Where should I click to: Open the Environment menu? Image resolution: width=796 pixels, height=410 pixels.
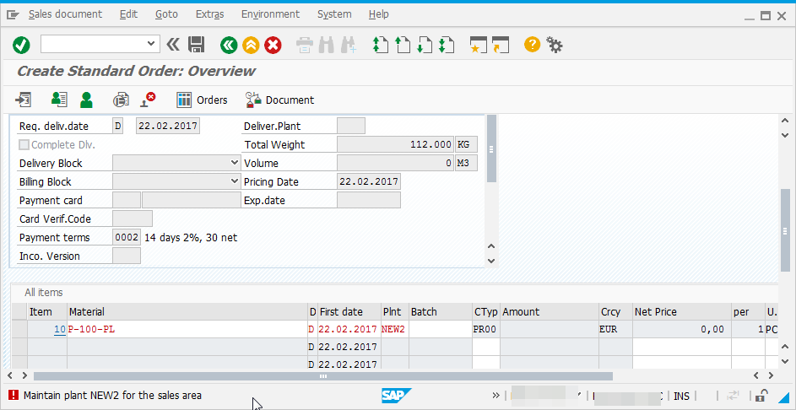pyautogui.click(x=271, y=14)
